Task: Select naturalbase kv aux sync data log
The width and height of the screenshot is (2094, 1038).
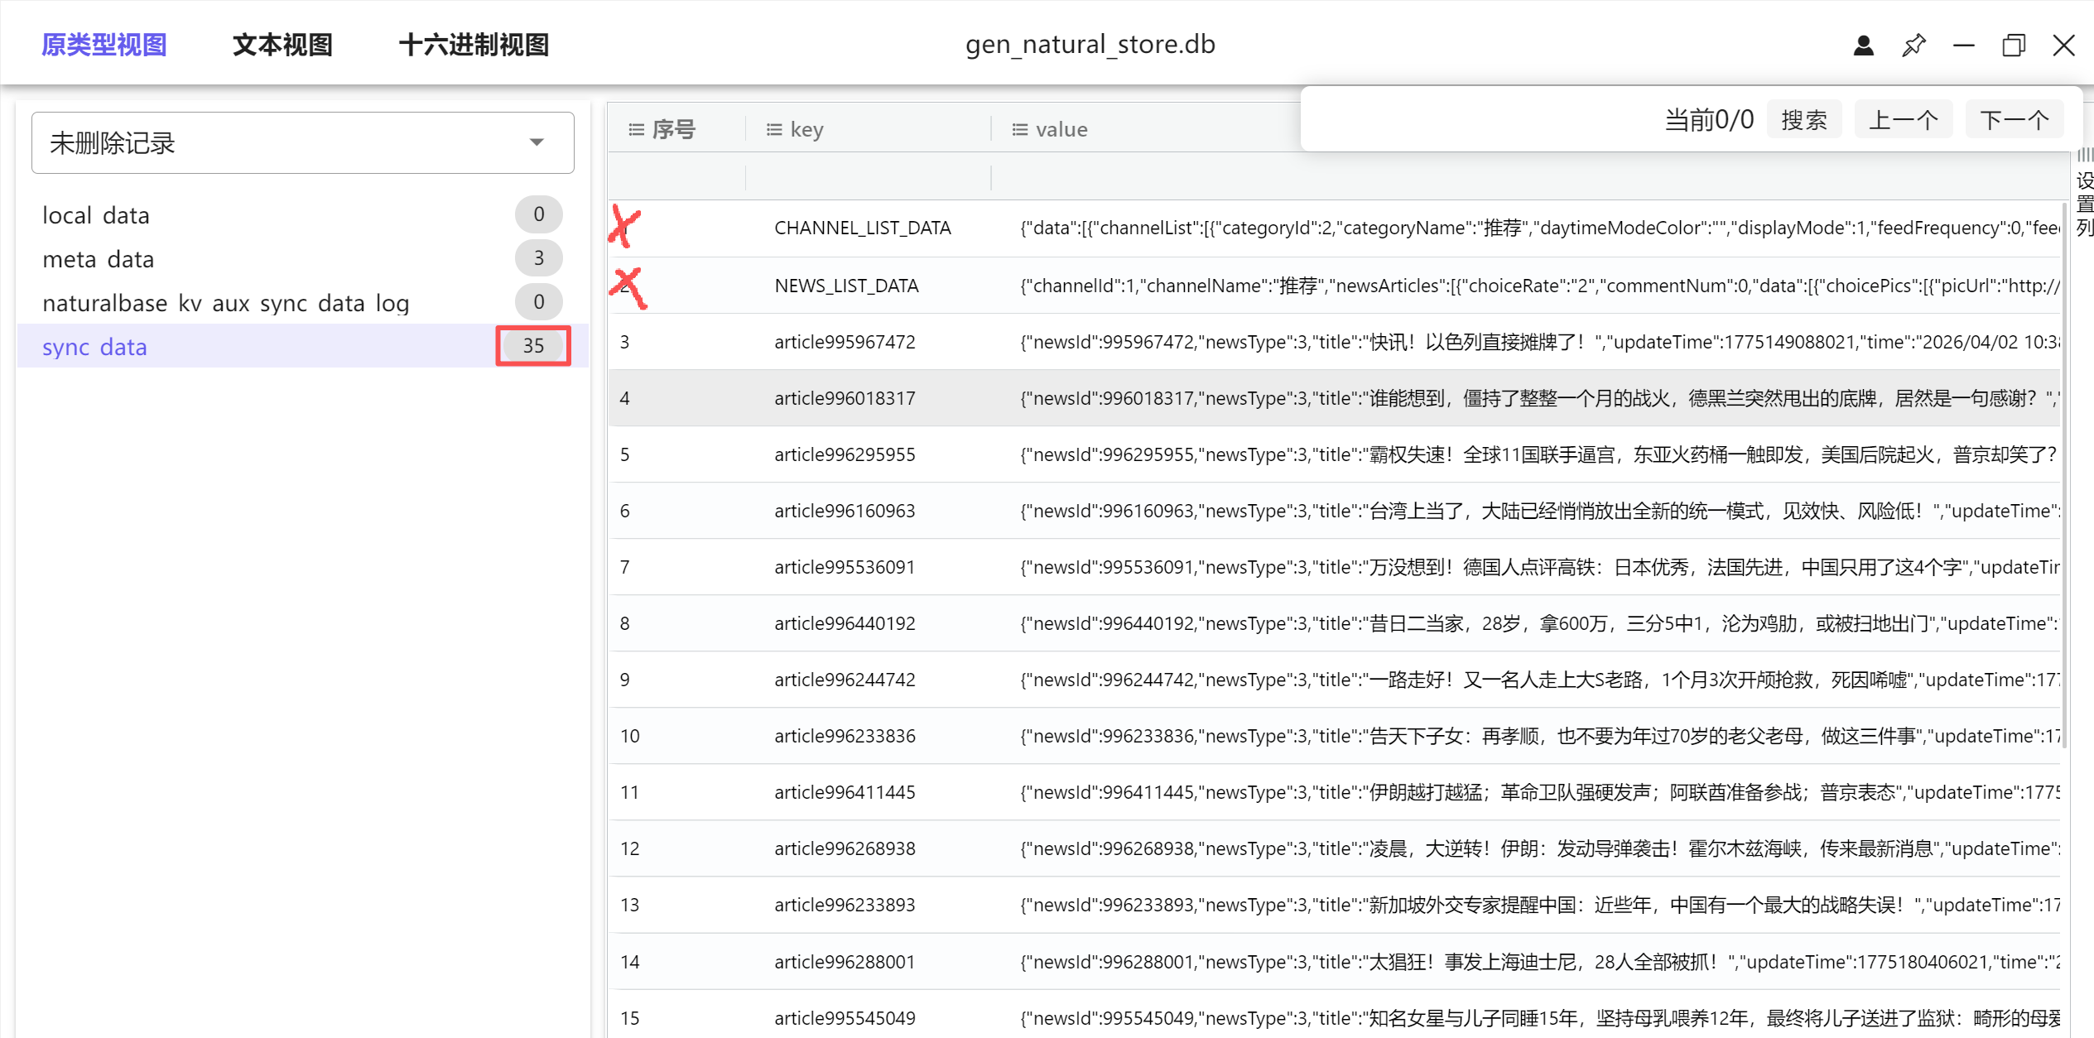Action: (x=225, y=303)
